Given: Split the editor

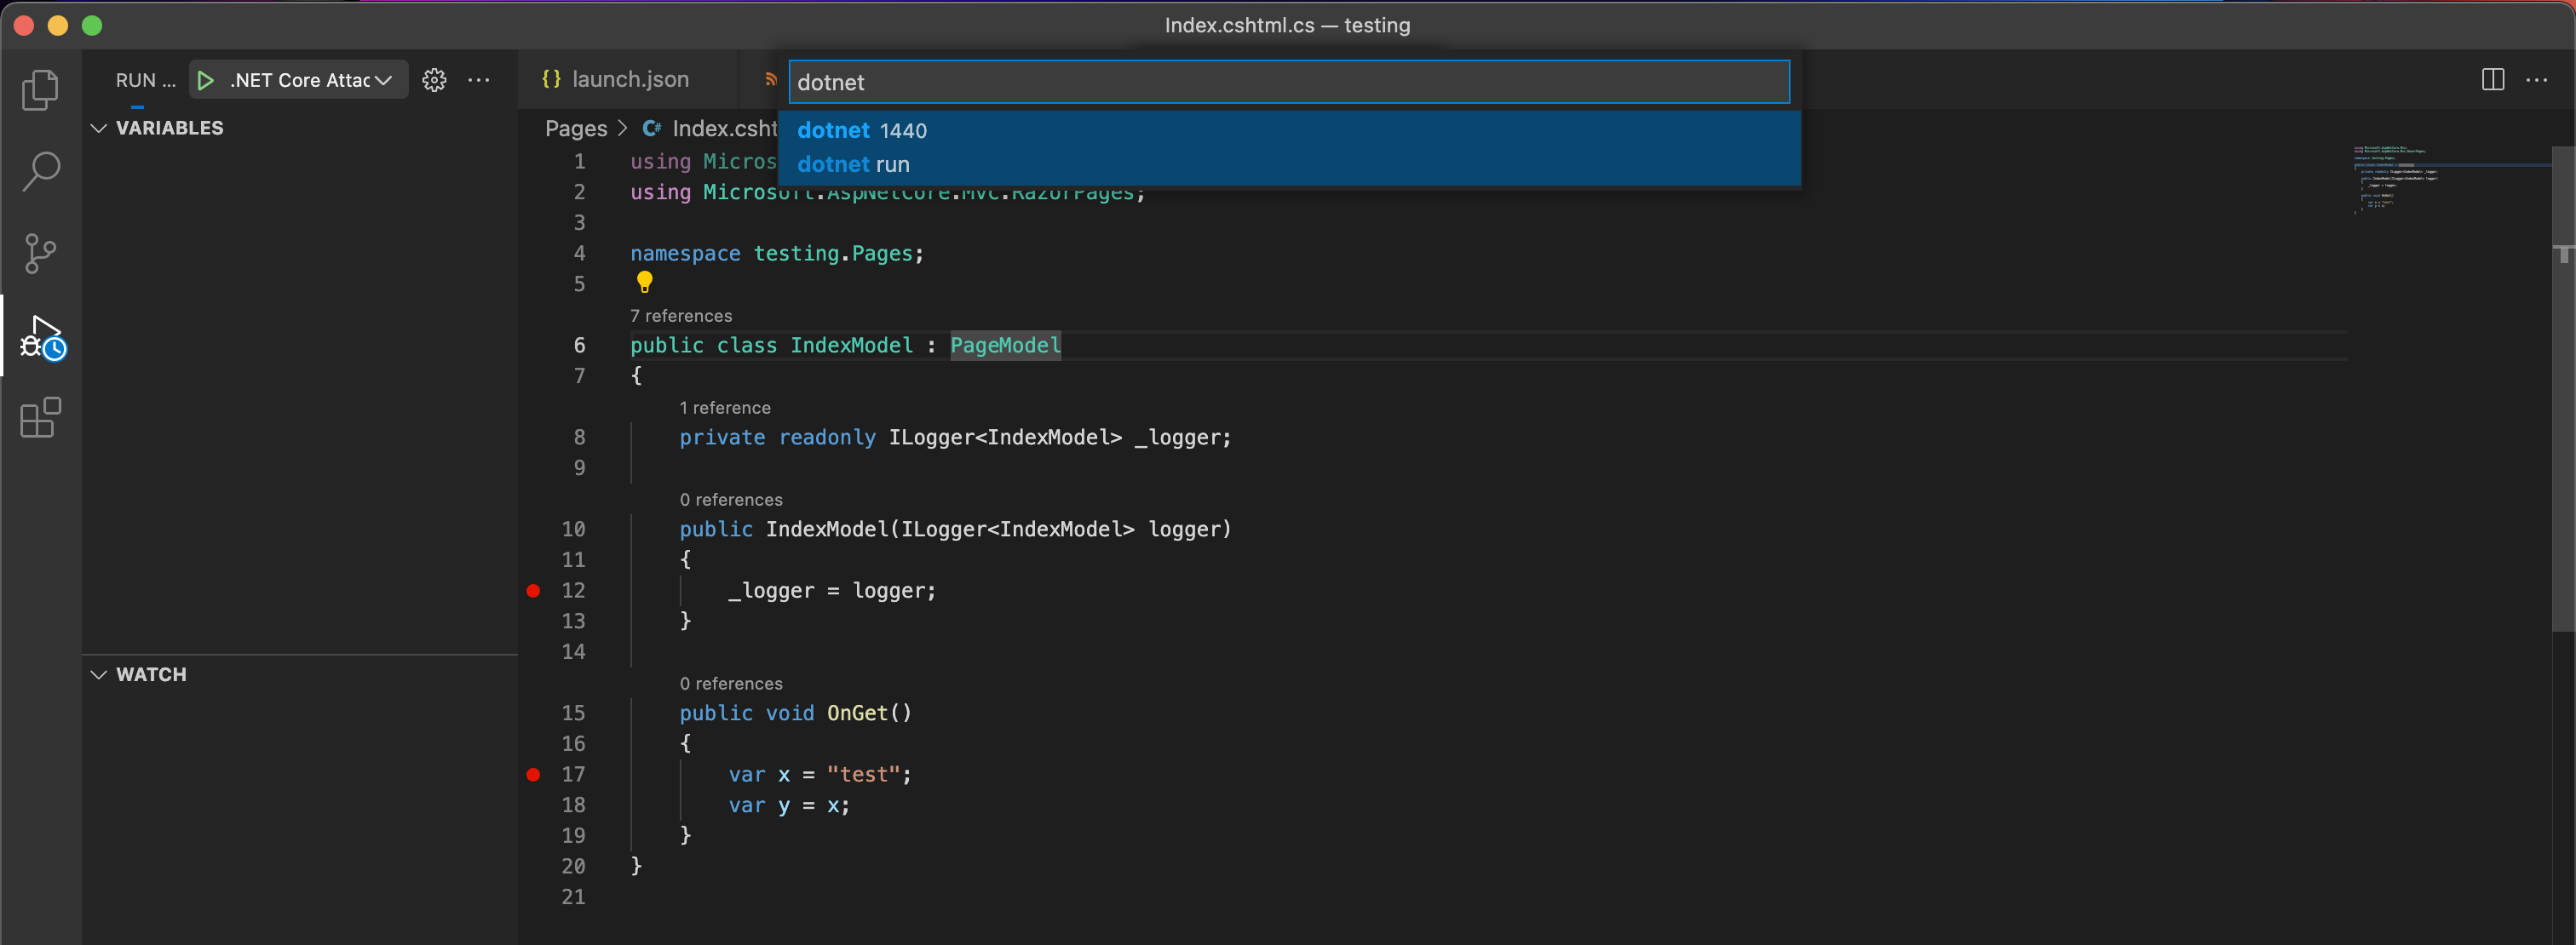Looking at the screenshot, I should [x=2492, y=80].
